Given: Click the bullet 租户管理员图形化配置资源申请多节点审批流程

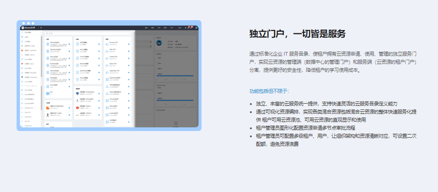Looking at the screenshot, I should coord(306,128).
